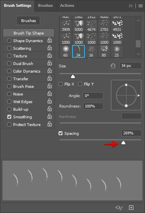Toggle the live brush tip preview eye icon
Viewport: 145px width, 213px height.
click(x=119, y=207)
